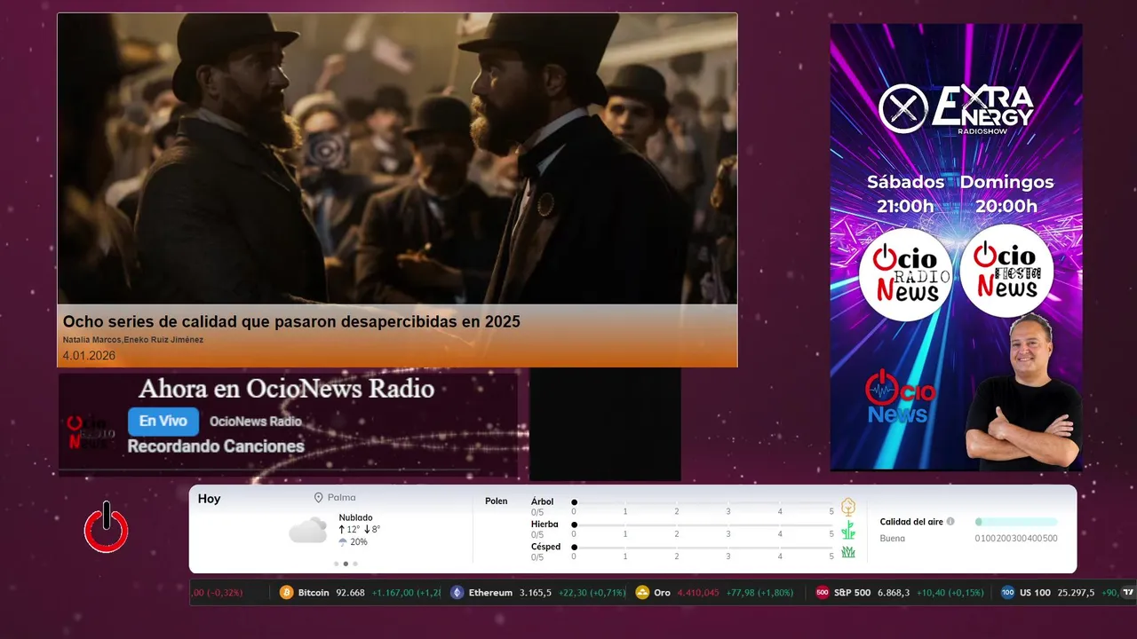Click the Extra Energy radioshow banner presenter
Viewport: 1137px width, 639px height.
(x=1023, y=390)
